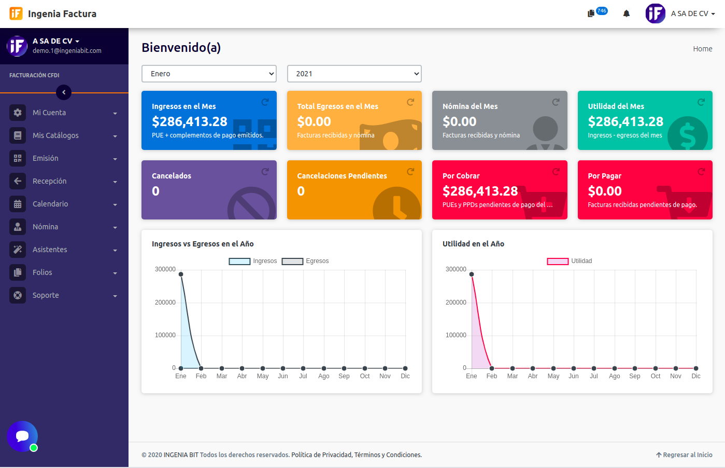Click the Política de Privacidad link
The height and width of the screenshot is (468, 725).
point(321,455)
